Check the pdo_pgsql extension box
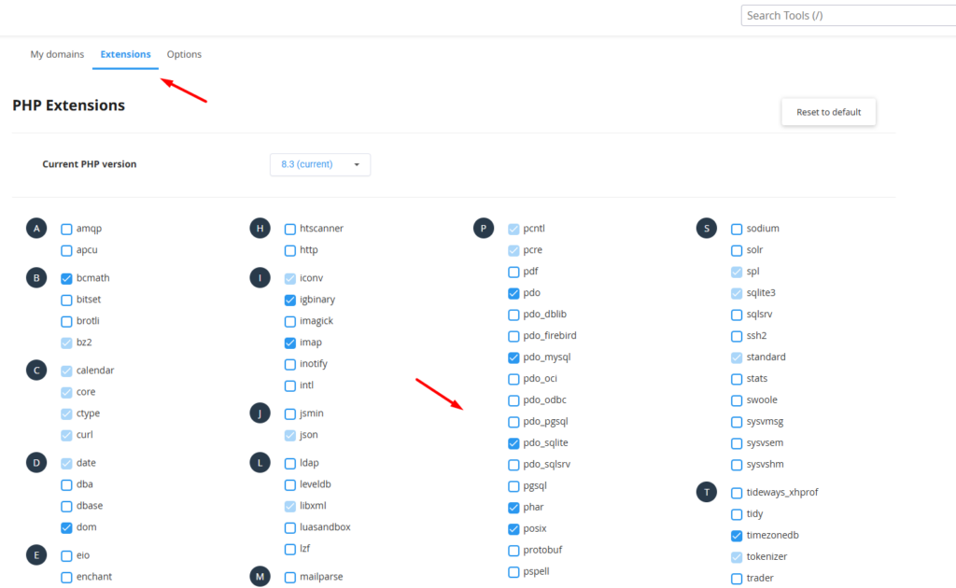The width and height of the screenshot is (956, 588). [x=513, y=422]
